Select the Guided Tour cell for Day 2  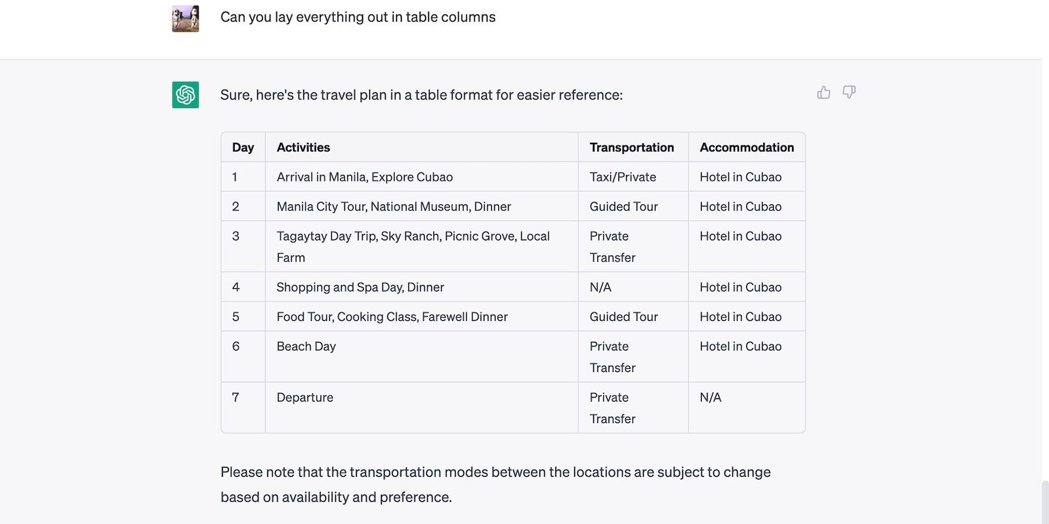tap(623, 206)
